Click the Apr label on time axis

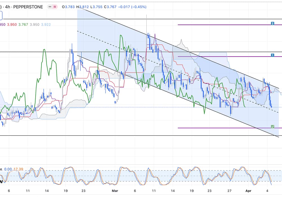pos(248,191)
